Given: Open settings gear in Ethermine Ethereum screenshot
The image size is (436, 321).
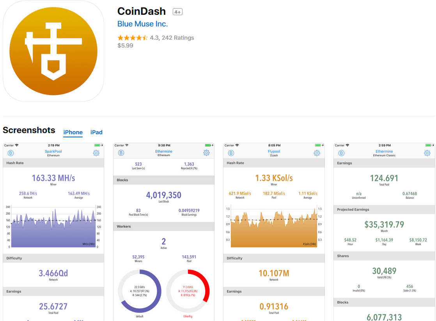Looking at the screenshot, I should click(x=207, y=153).
